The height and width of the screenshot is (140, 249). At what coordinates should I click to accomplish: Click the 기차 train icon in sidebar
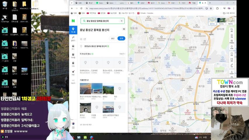point(73,63)
